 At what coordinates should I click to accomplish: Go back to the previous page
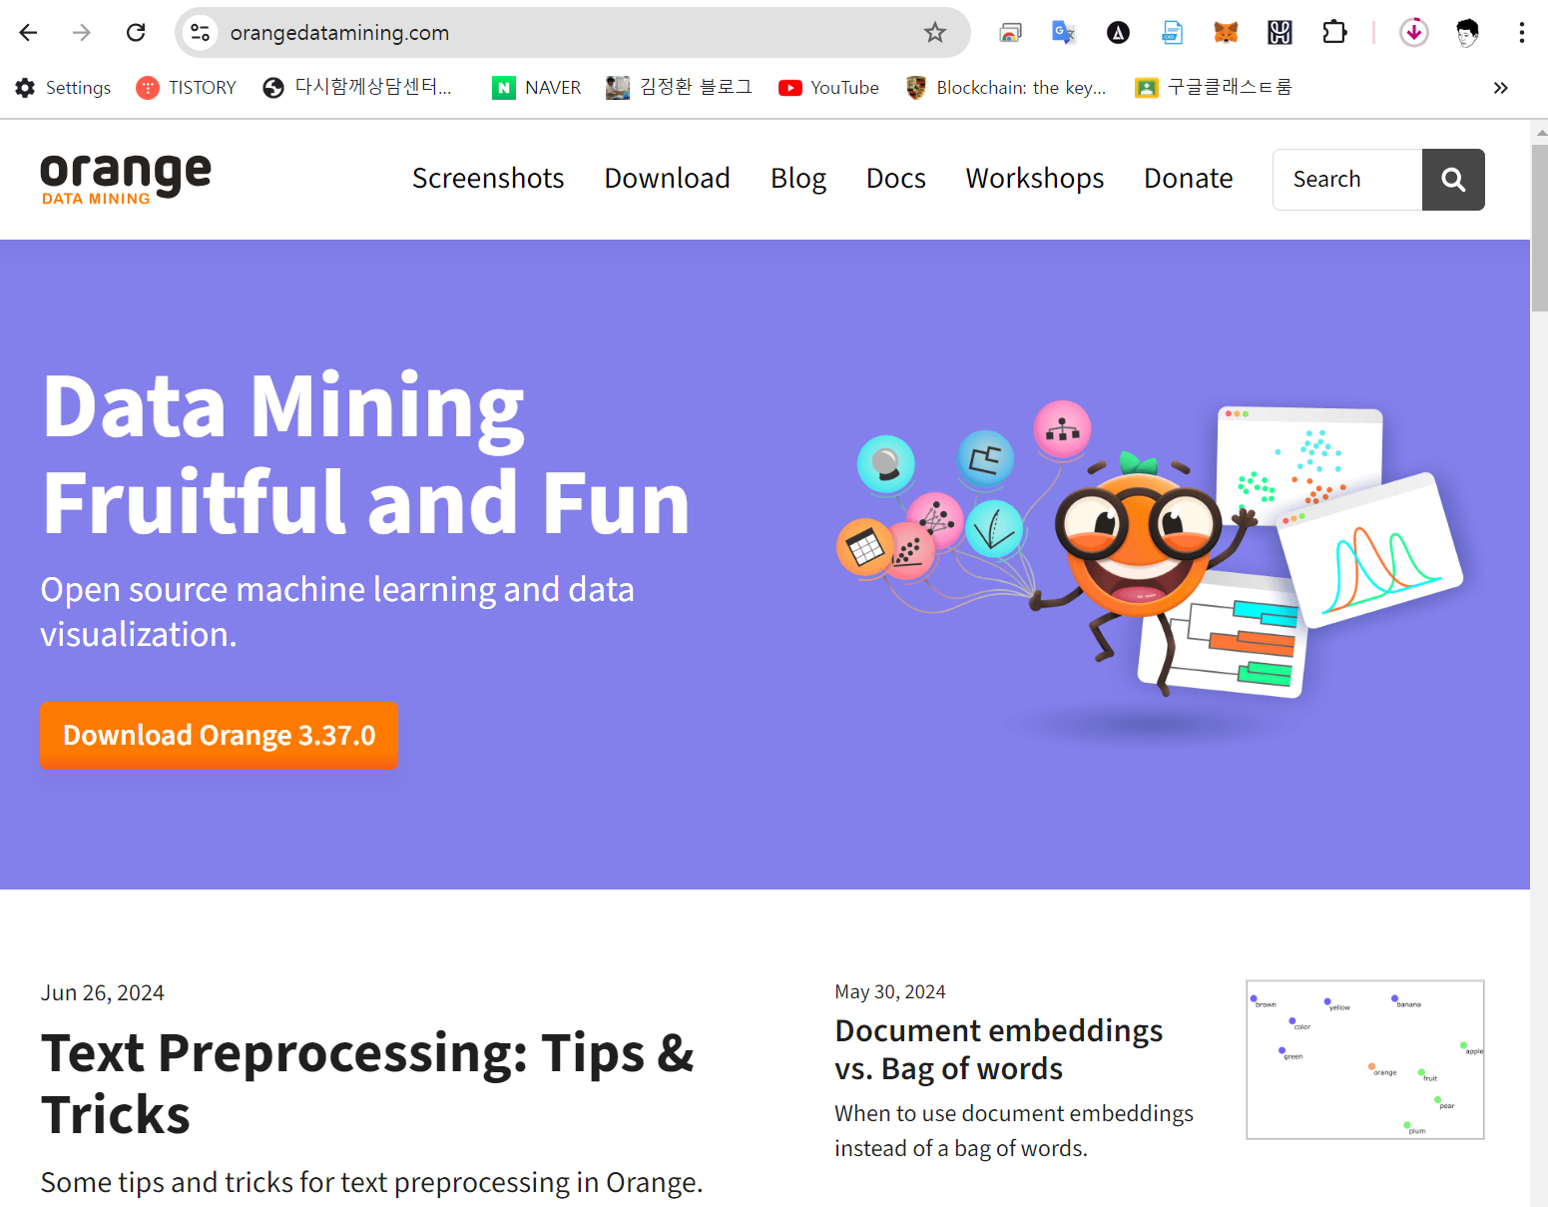28,33
